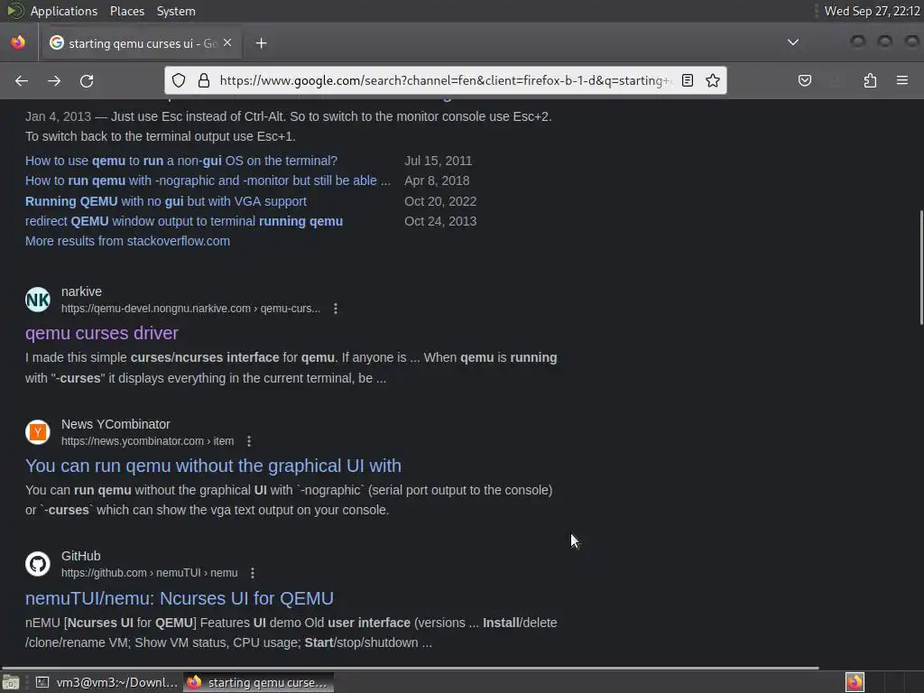This screenshot has width=924, height=693.
Task: Open the System menu
Action: coord(176,11)
